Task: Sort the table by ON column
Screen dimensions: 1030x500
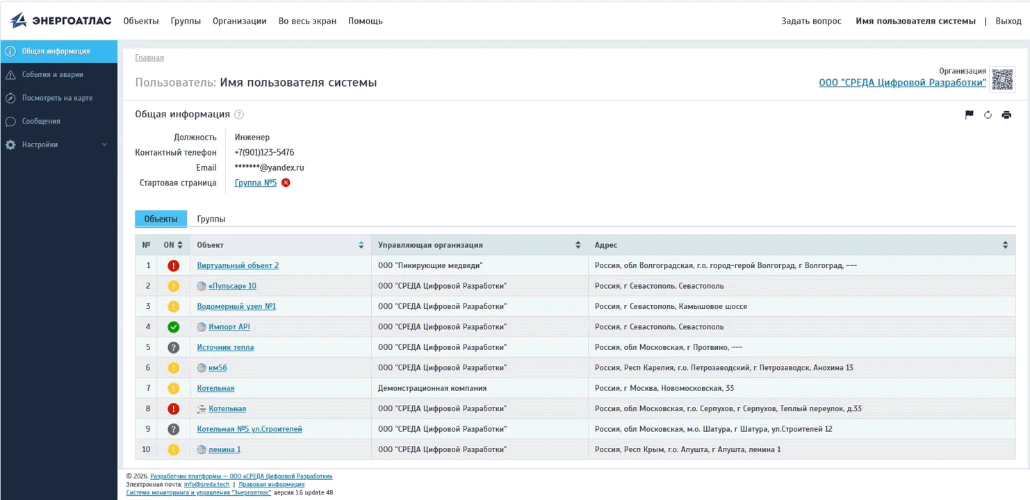Action: tap(180, 245)
